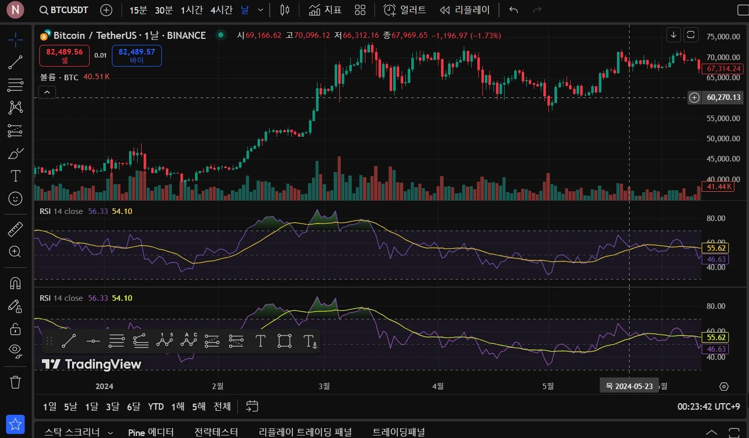Select rectangle shape in floating toolbar
This screenshot has height=438, width=749.
point(285,341)
